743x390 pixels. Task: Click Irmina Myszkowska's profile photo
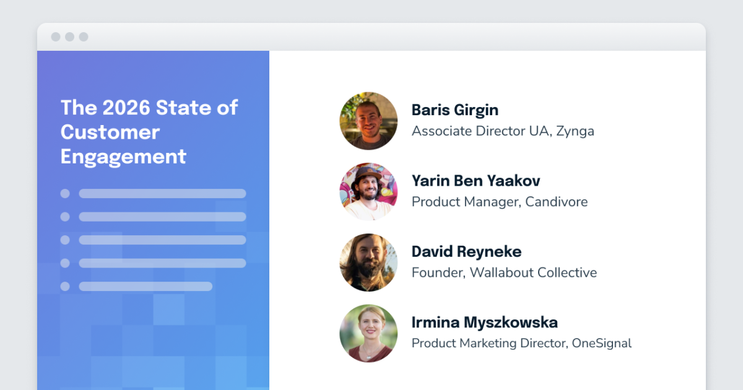368,334
